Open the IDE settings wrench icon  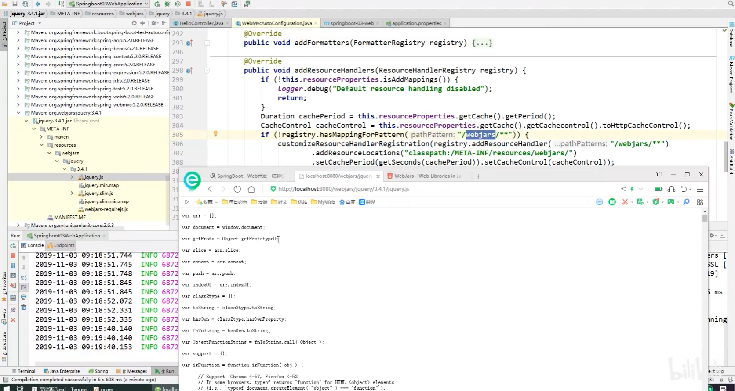(224, 4)
